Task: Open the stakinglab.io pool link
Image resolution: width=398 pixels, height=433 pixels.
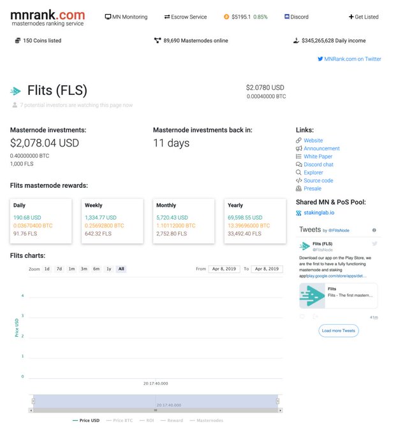Action: [319, 213]
